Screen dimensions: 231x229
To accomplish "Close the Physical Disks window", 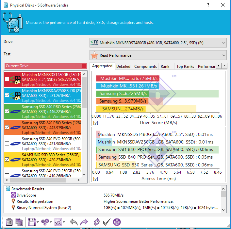I will coord(223,5).
